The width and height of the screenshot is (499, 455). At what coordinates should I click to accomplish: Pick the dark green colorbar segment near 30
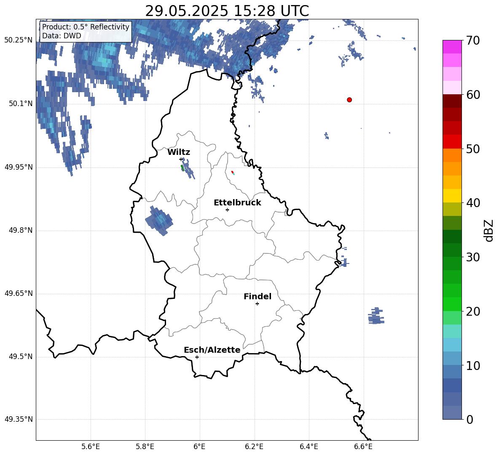click(452, 250)
